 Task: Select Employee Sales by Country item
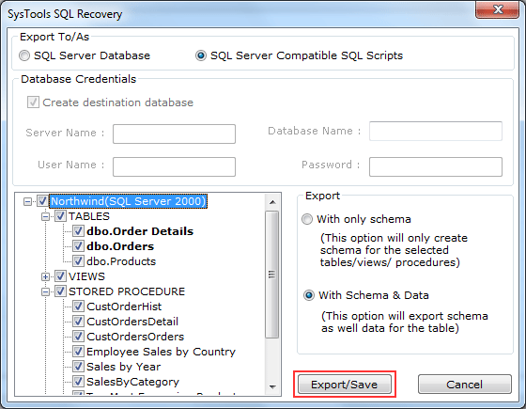161,352
